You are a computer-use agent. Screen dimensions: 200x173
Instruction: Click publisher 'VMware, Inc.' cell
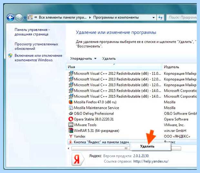pos(174,125)
